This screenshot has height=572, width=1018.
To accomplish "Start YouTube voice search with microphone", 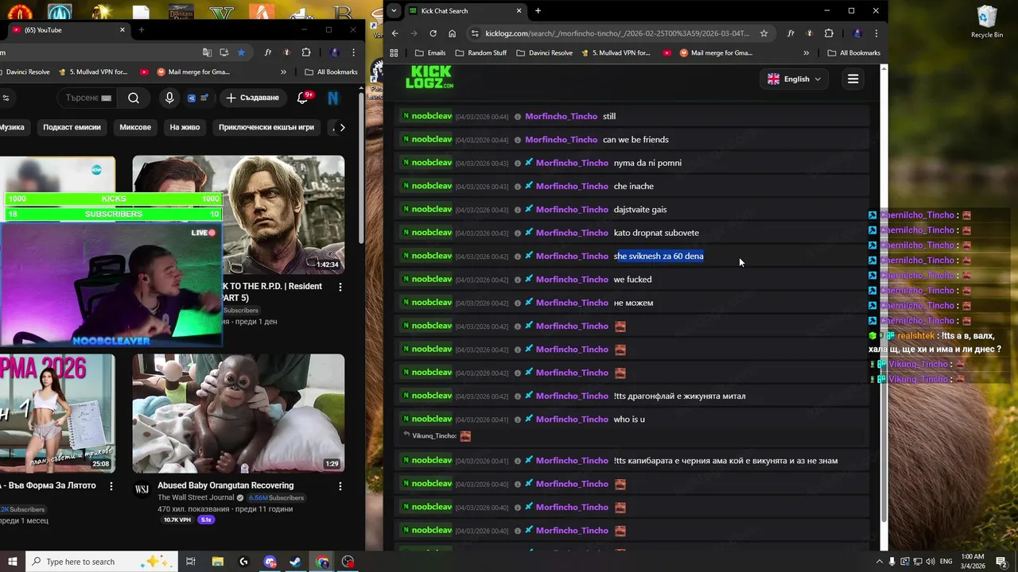I will (x=169, y=98).
